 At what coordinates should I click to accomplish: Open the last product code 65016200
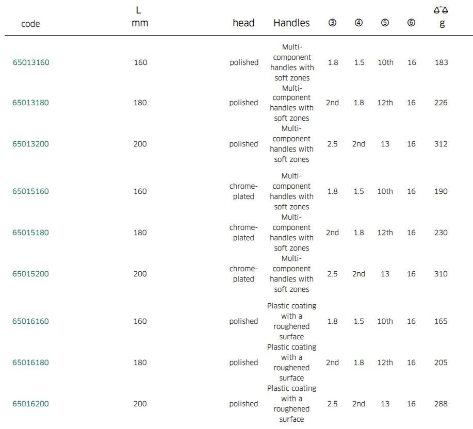[31, 404]
